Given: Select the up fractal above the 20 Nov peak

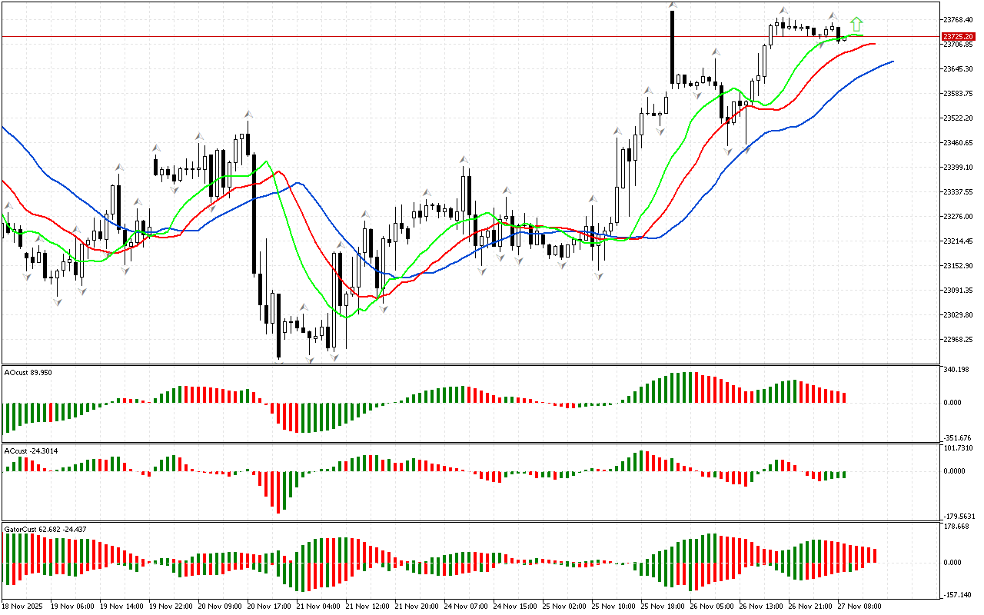Looking at the screenshot, I should [248, 114].
